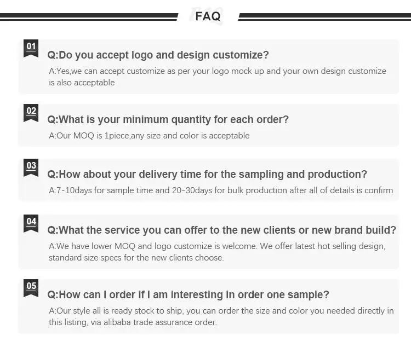
Task: Click the 04 number badge
Action: (x=31, y=223)
